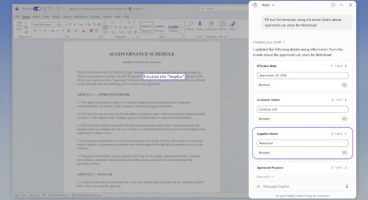The image size is (368, 200).
Task: Open the Sensitivity ribbon button
Action: [x=211, y=26]
